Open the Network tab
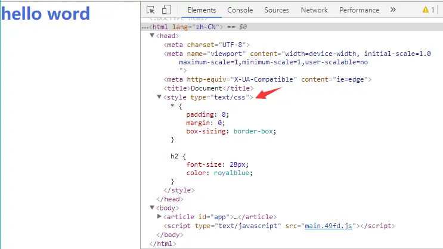 point(314,10)
